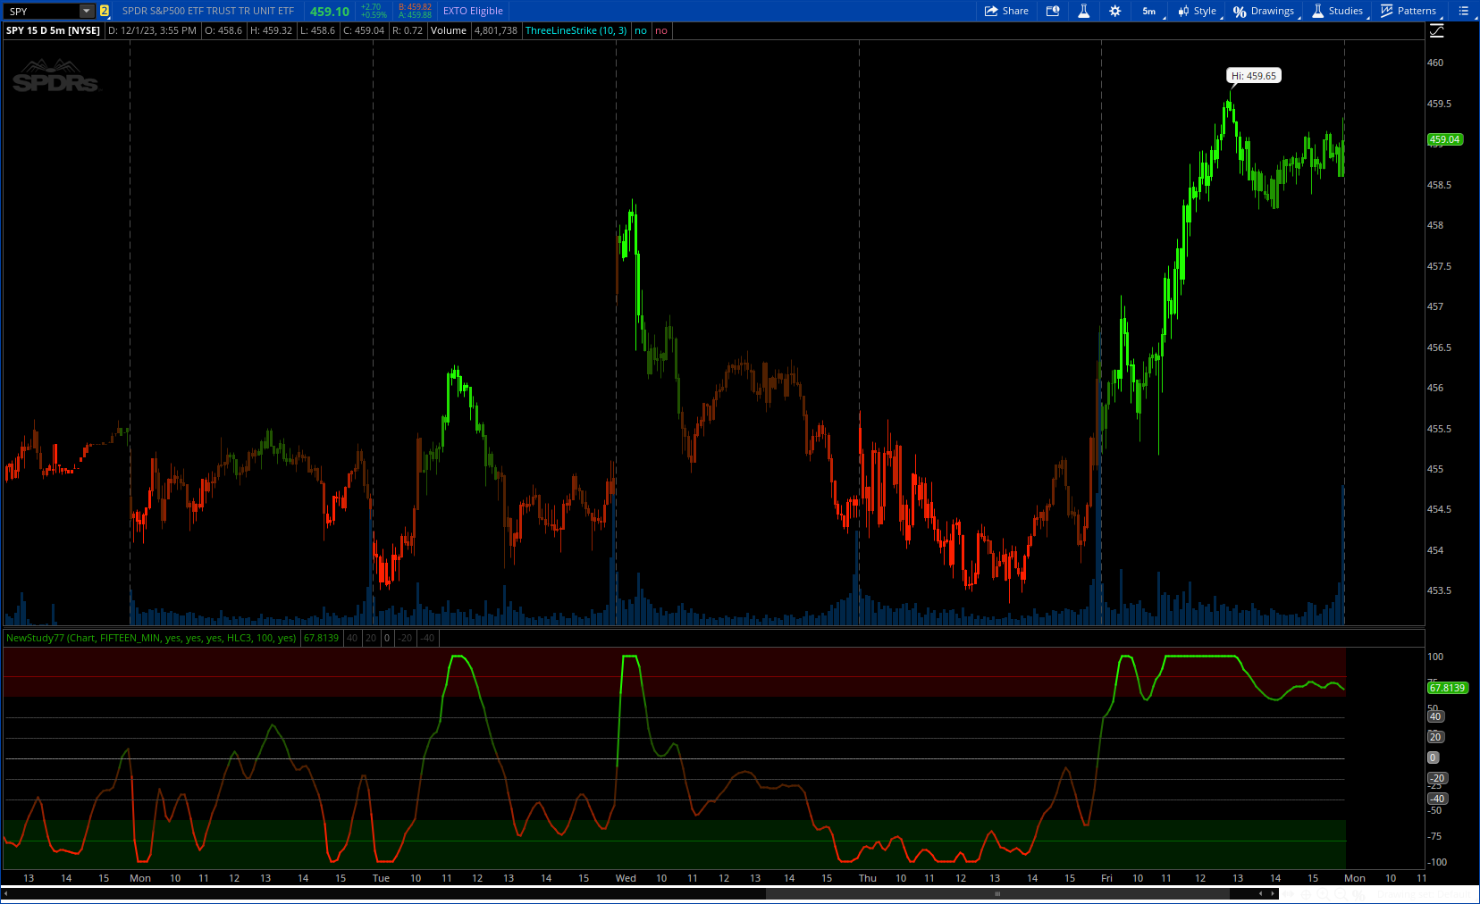Open the 5m timeframe dropdown
This screenshot has height=904, width=1480.
[x=1151, y=11]
